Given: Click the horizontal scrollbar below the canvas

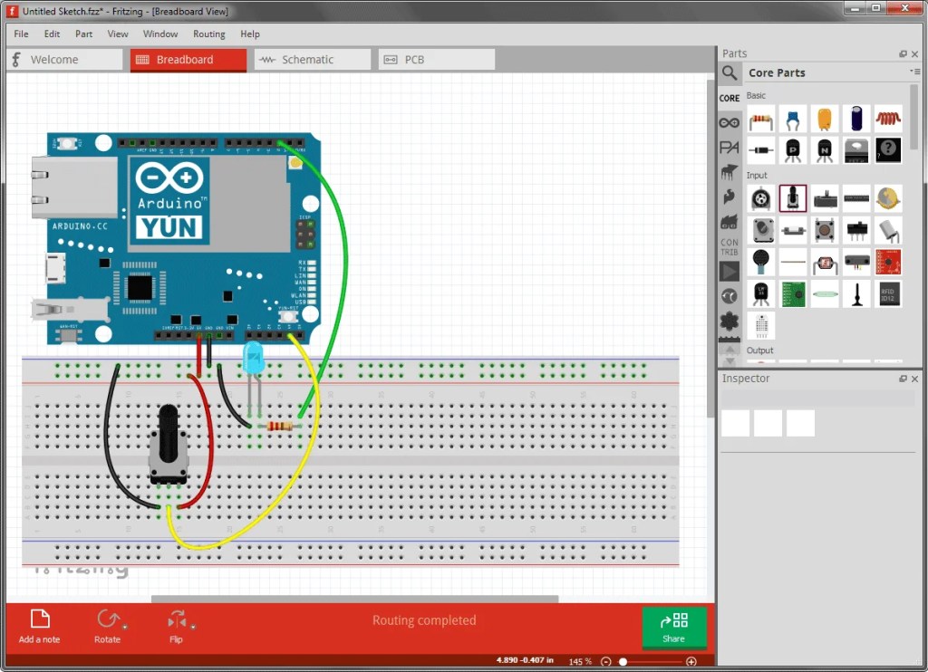Looking at the screenshot, I should point(353,599).
